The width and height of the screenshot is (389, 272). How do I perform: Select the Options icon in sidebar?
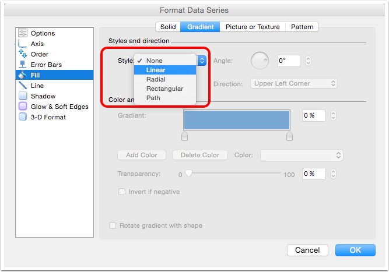(x=23, y=33)
